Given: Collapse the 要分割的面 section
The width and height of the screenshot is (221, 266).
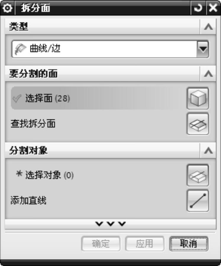Looking at the screenshot, I should 208,74.
